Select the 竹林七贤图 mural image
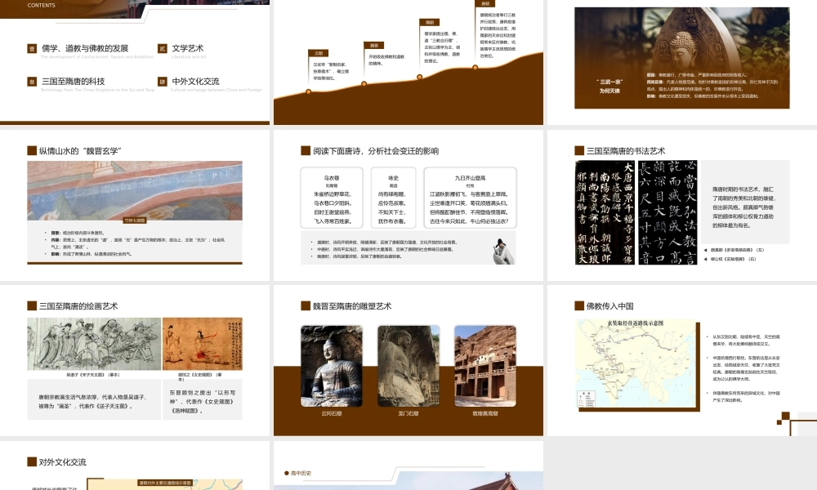817x490 pixels. [135, 191]
